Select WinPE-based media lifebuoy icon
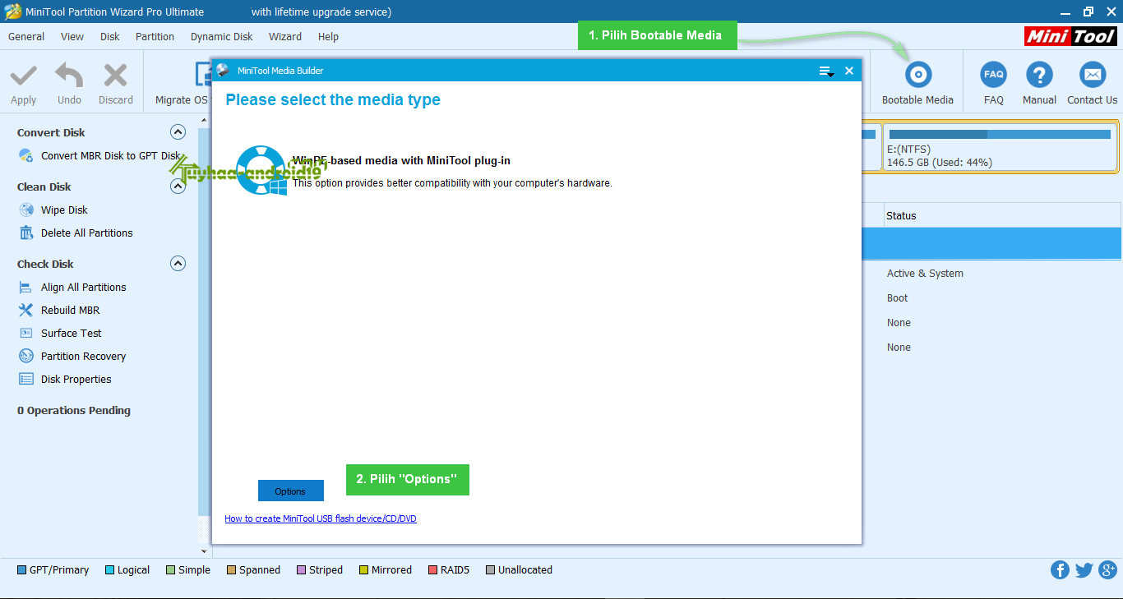This screenshot has height=599, width=1123. 261,170
